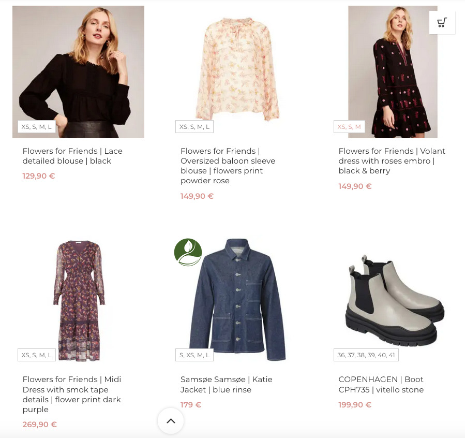The height and width of the screenshot is (438, 465).
Task: Open Samsøe Samsøe Katie Jacket link
Action: 226,384
